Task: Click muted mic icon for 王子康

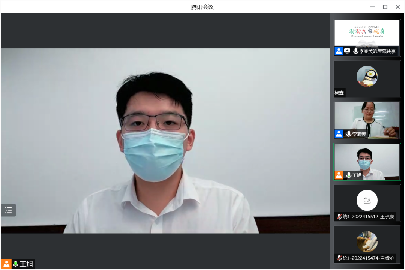Action: click(339, 217)
